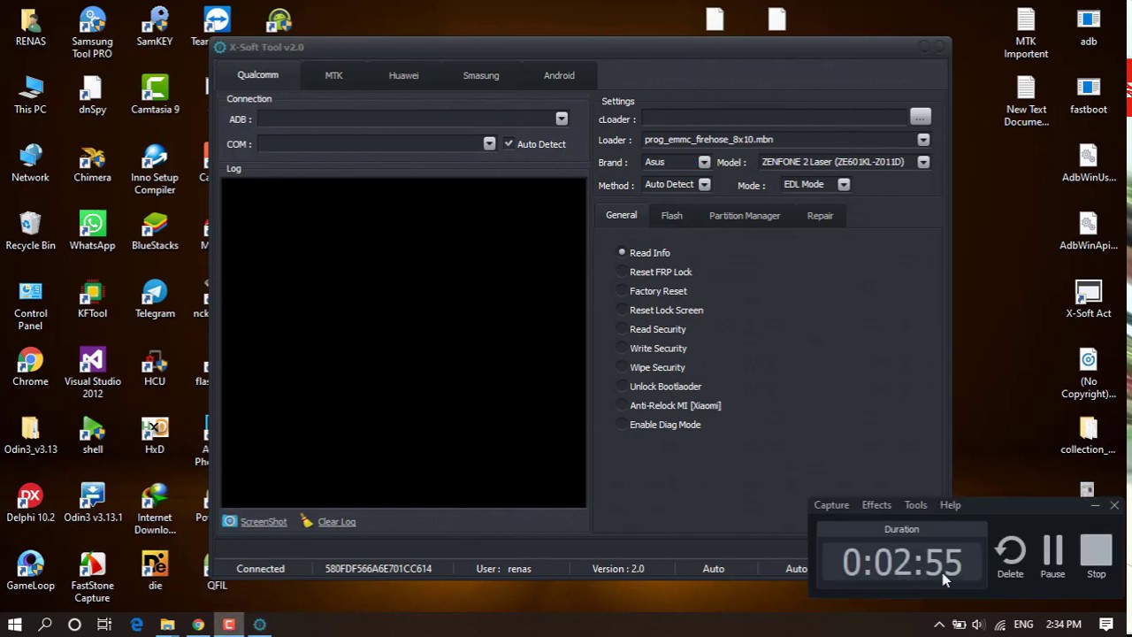This screenshot has width=1132, height=637.
Task: Select Read Info radio option
Action: (x=622, y=252)
